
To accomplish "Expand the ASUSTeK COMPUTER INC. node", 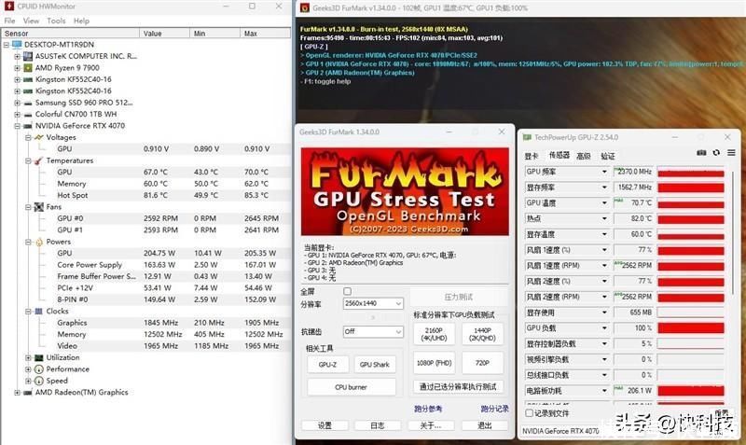I will pyautogui.click(x=17, y=56).
